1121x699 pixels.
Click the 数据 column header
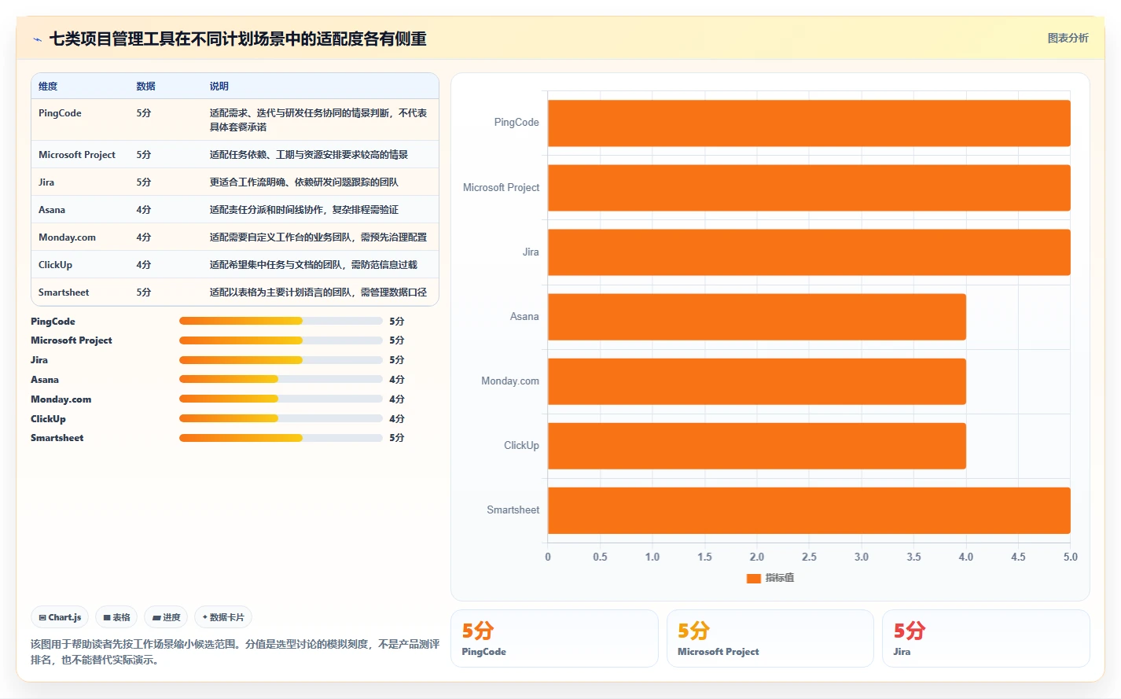(x=145, y=86)
